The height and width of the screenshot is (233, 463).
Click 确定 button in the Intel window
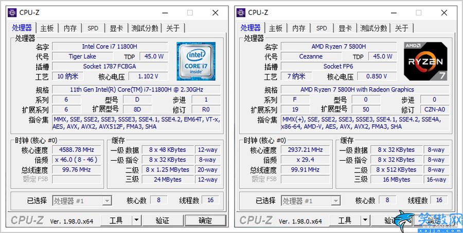(205, 220)
